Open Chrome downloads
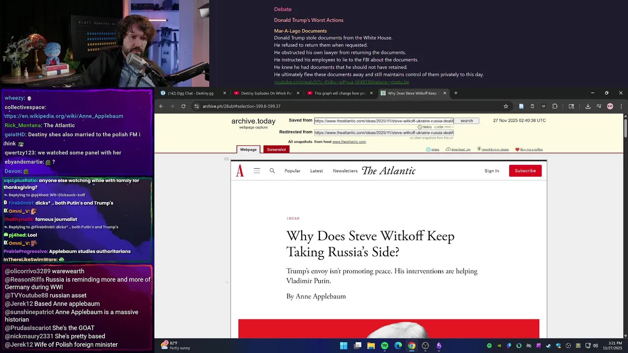This screenshot has height=353, width=628. click(x=588, y=106)
